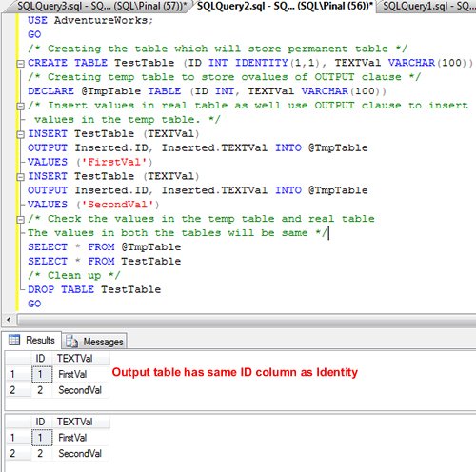Click the horizontal scrollbar left arrow

[9, 320]
